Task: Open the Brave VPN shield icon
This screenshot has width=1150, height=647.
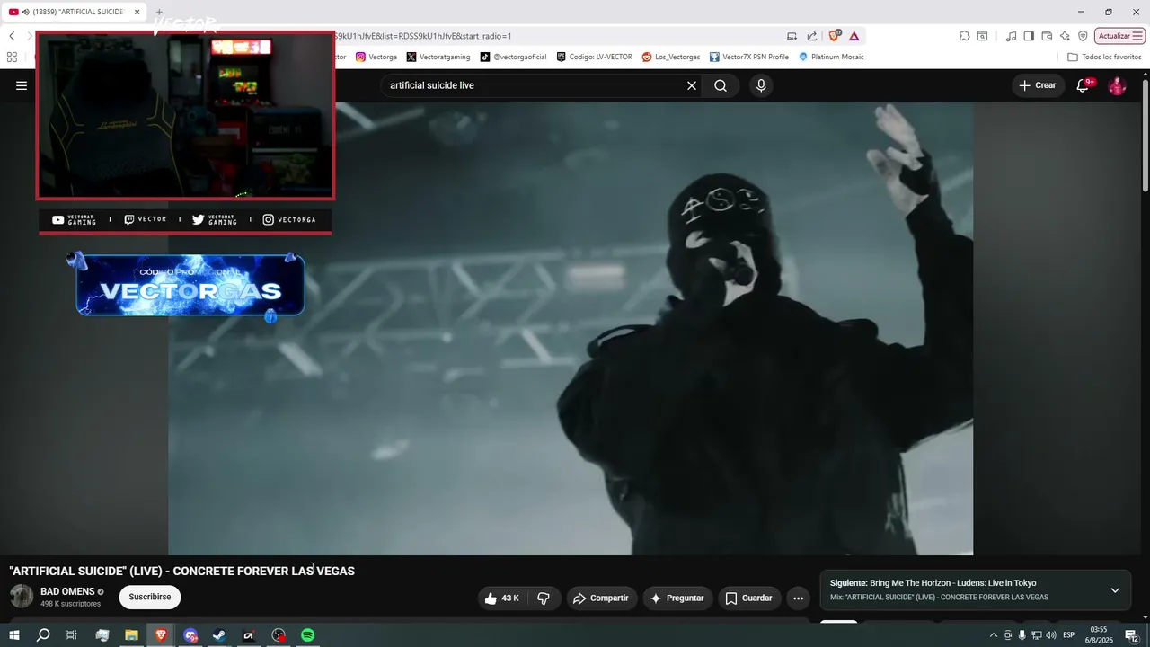Action: coord(1083,36)
